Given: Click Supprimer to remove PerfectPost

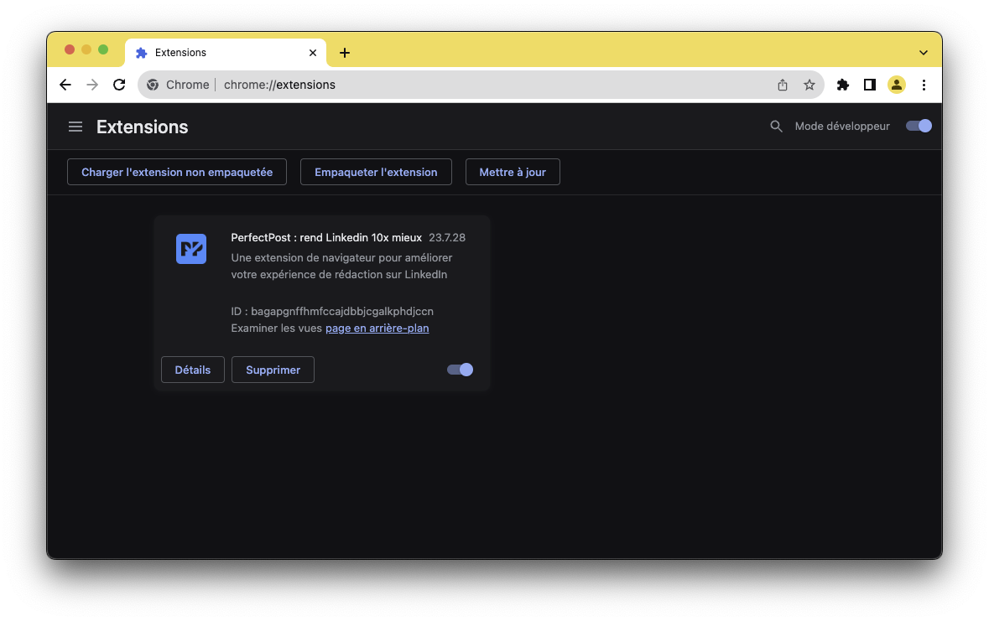Looking at the screenshot, I should coord(273,370).
